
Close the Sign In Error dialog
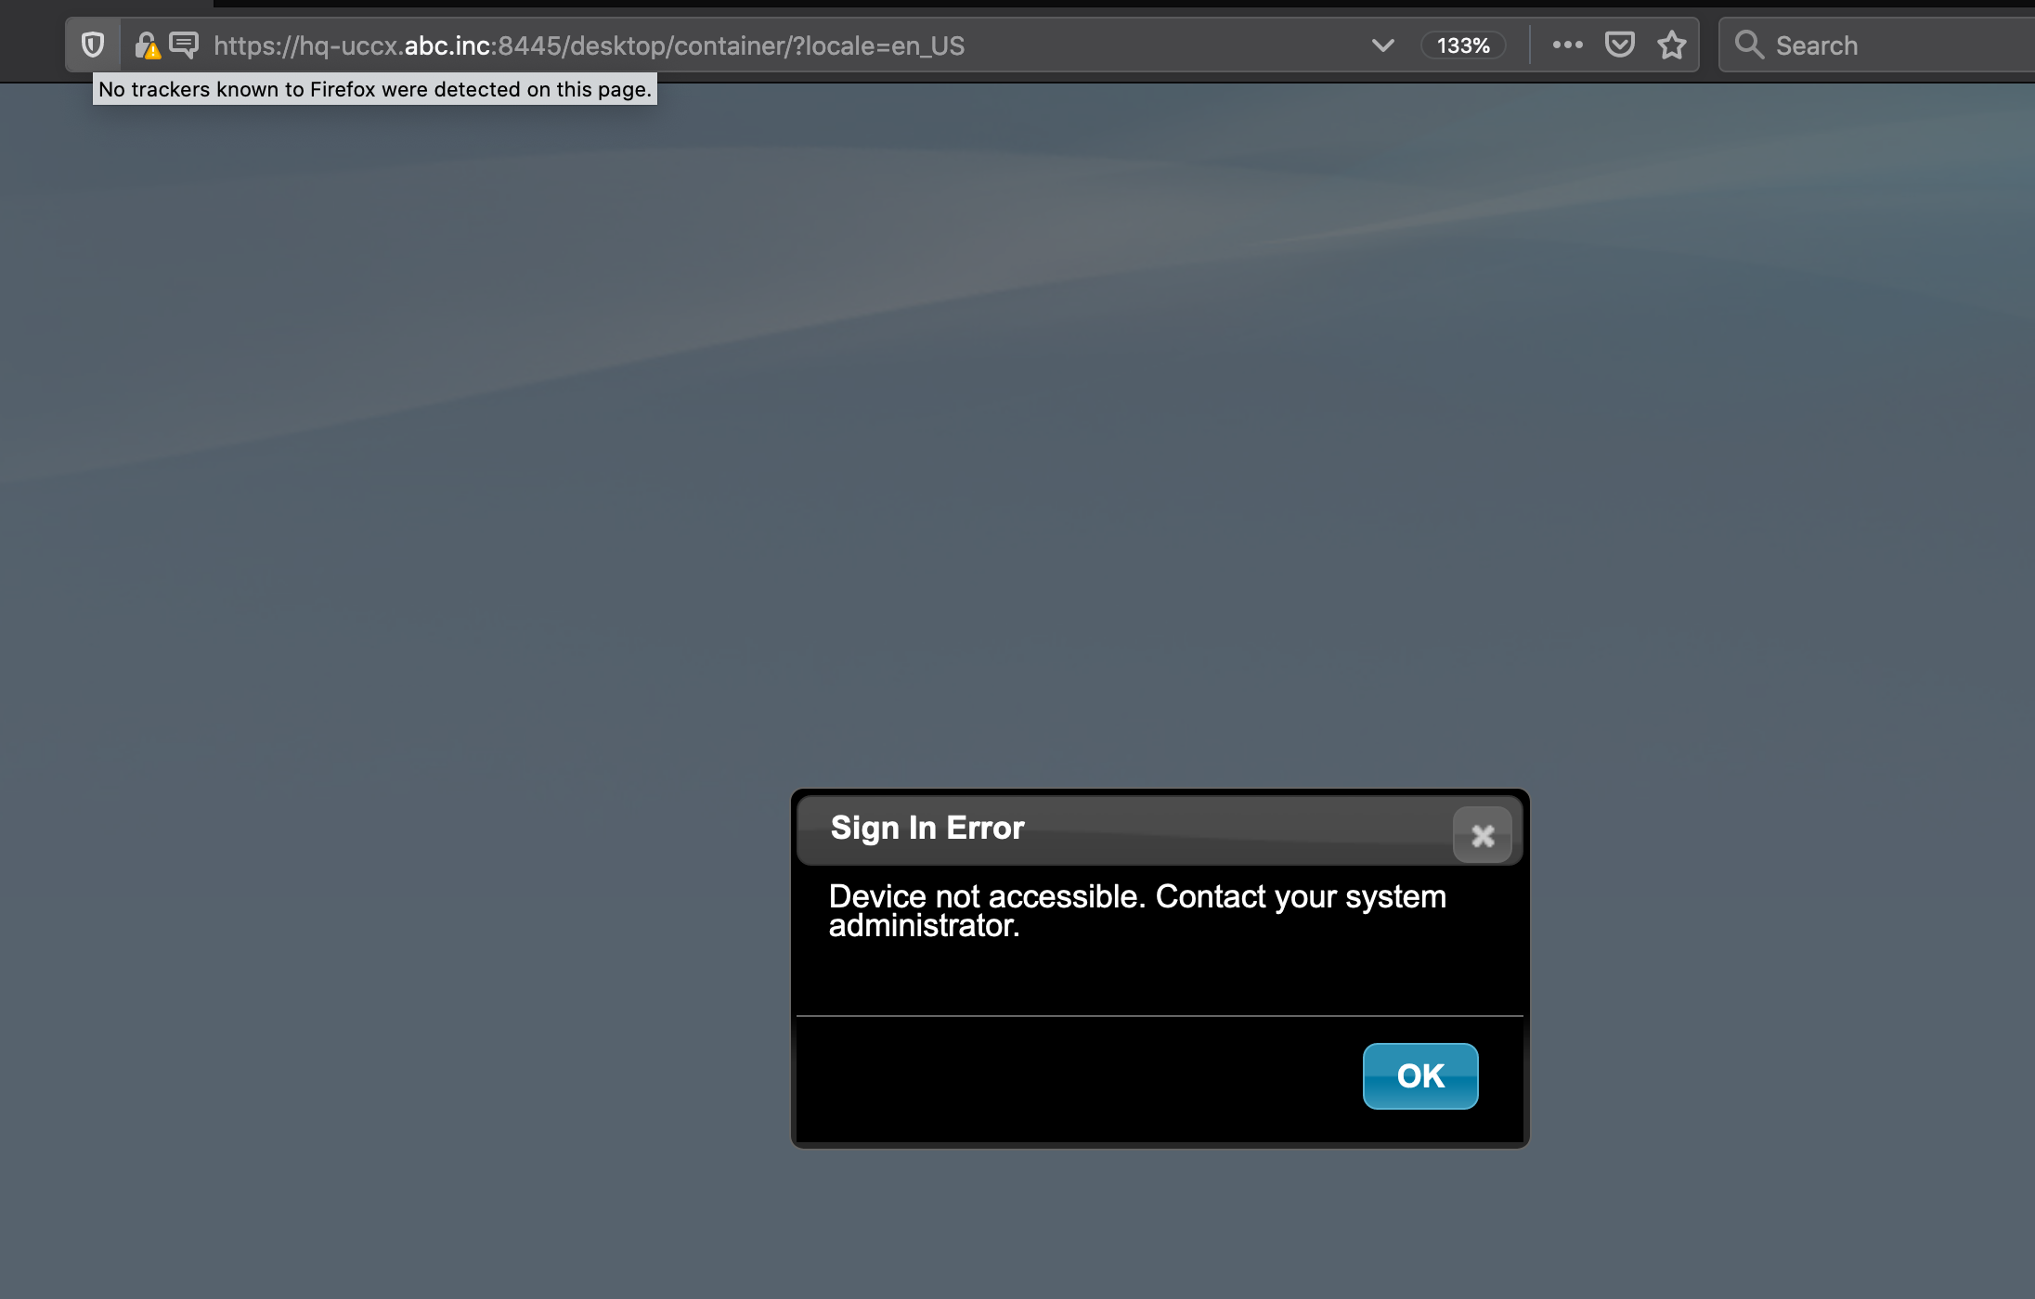(1482, 835)
